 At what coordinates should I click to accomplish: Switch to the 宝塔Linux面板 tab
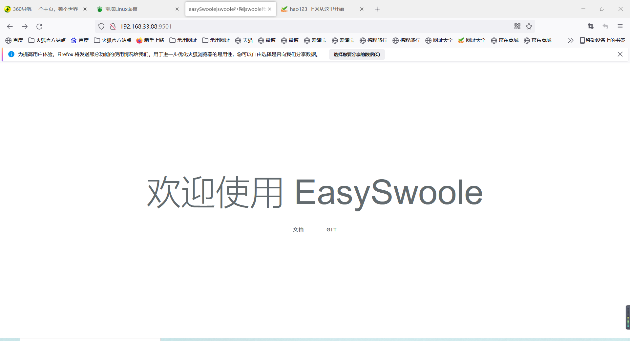(x=138, y=9)
